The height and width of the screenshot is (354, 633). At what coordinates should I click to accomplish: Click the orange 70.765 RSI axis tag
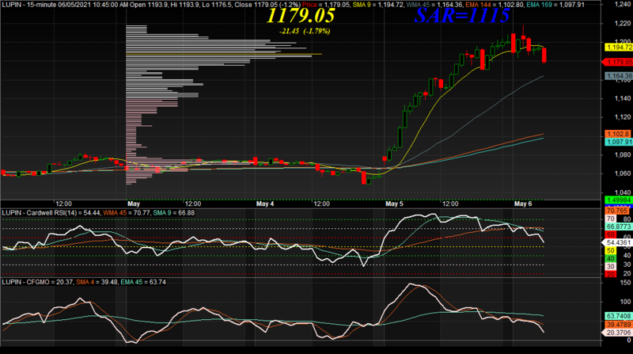point(617,211)
